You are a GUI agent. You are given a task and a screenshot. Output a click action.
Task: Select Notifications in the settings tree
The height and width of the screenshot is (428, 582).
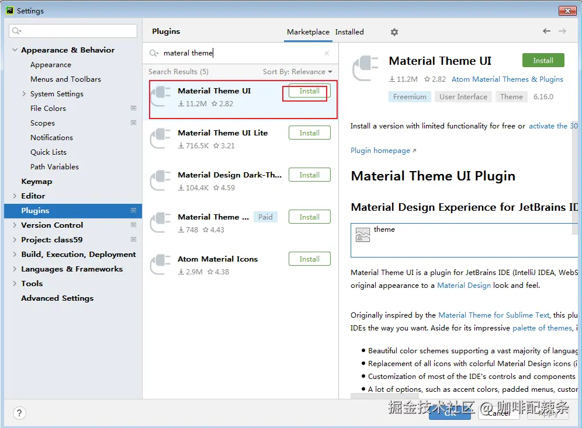(51, 138)
